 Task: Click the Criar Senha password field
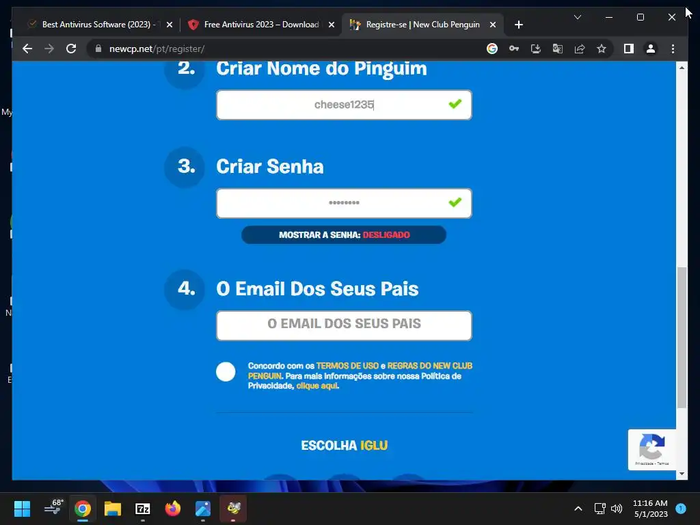[x=344, y=203]
